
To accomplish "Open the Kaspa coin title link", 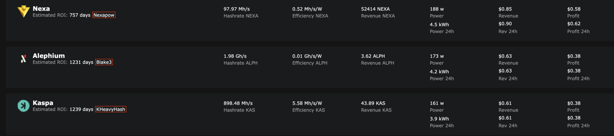I will click(43, 103).
